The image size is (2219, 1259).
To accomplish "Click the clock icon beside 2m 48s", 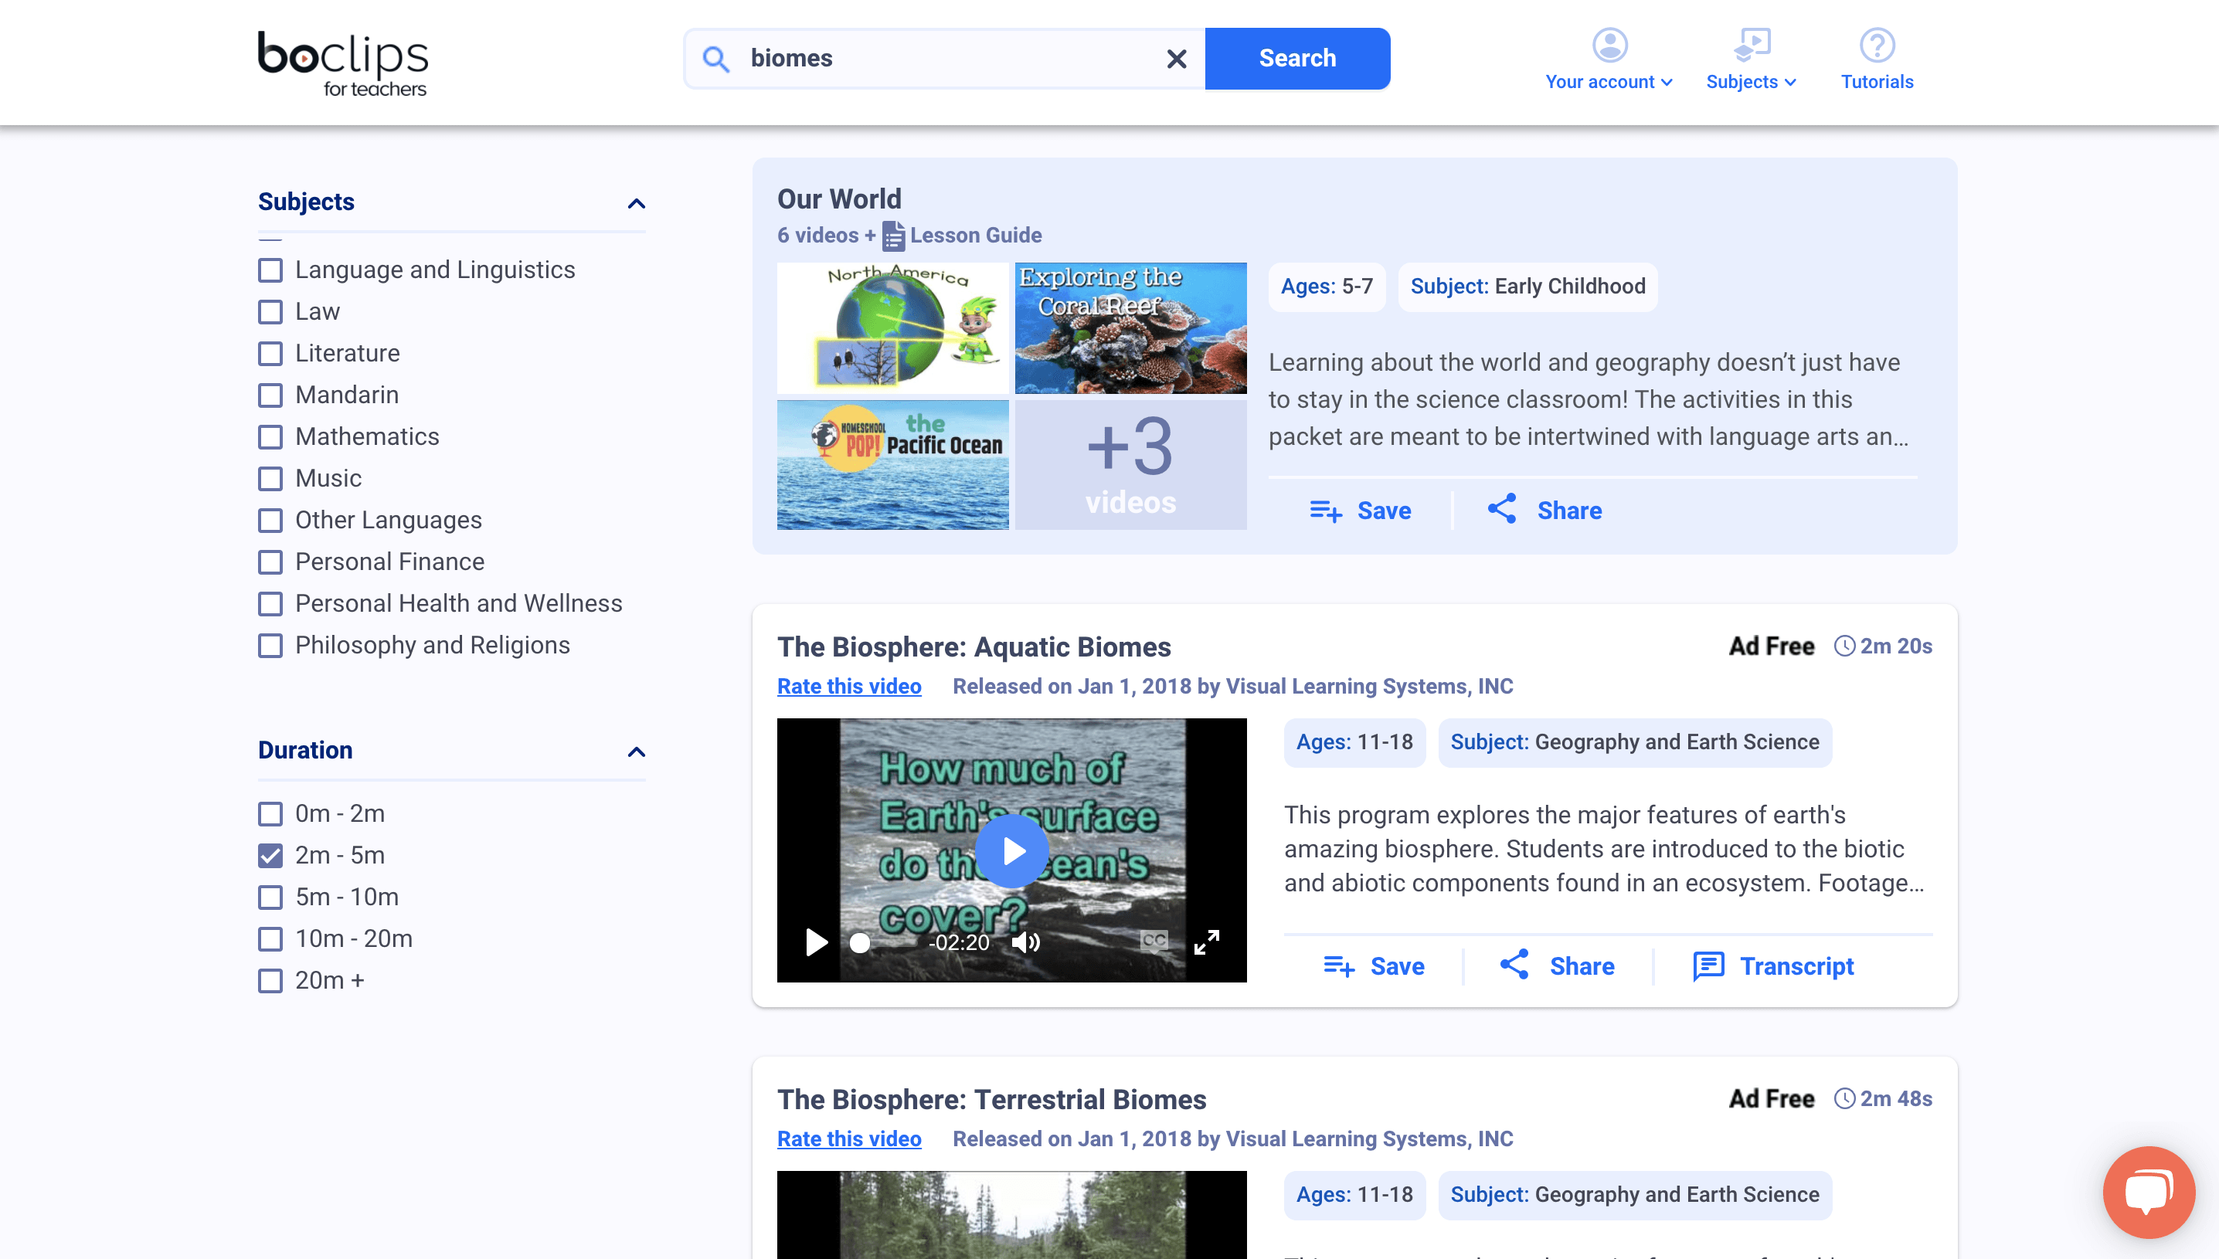I will click(x=1844, y=1098).
